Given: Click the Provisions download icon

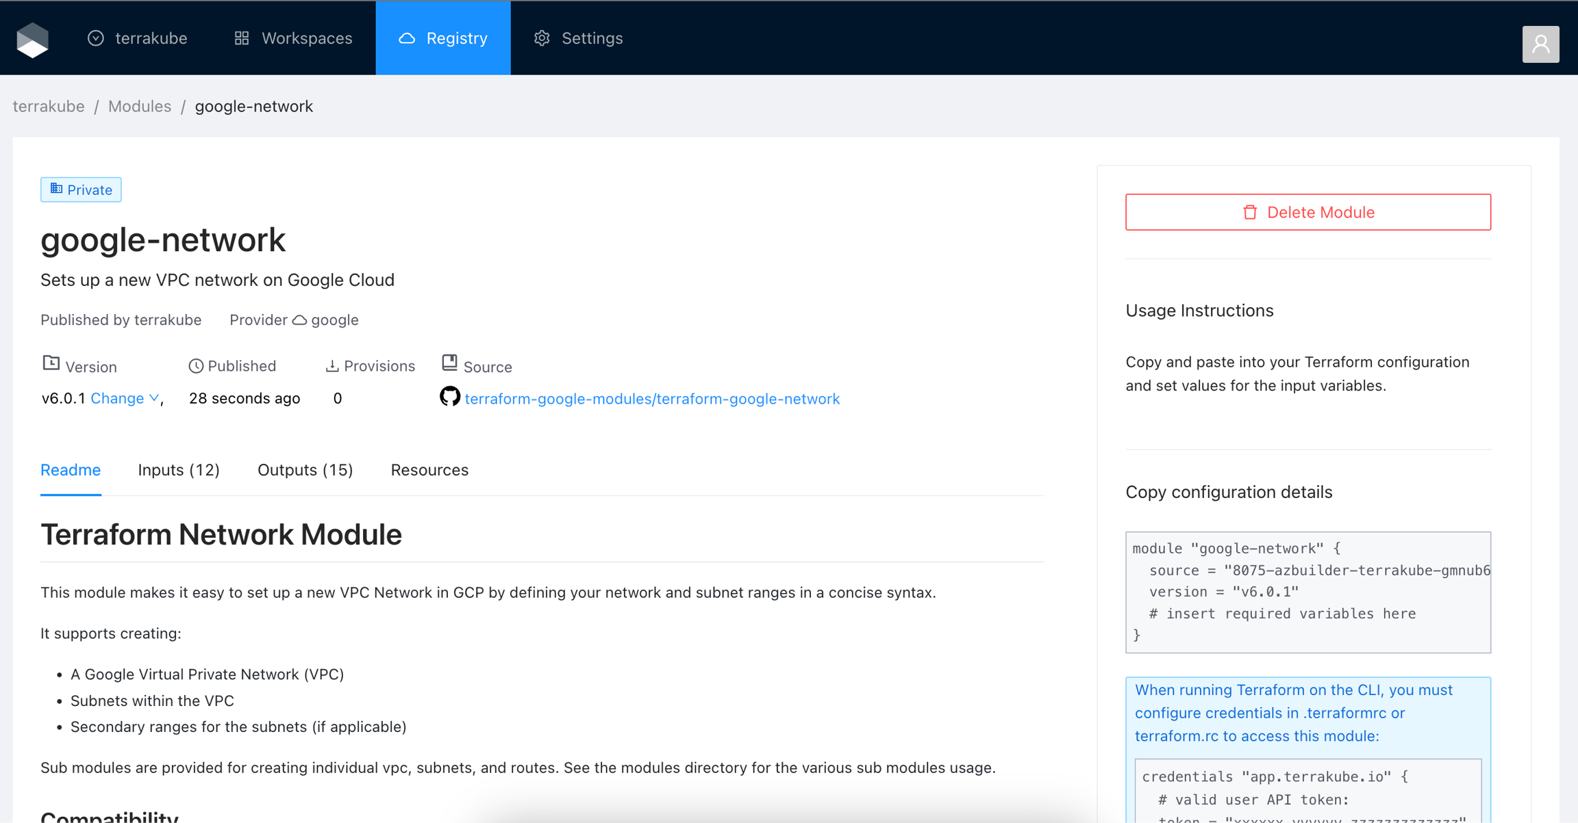Looking at the screenshot, I should 332,366.
